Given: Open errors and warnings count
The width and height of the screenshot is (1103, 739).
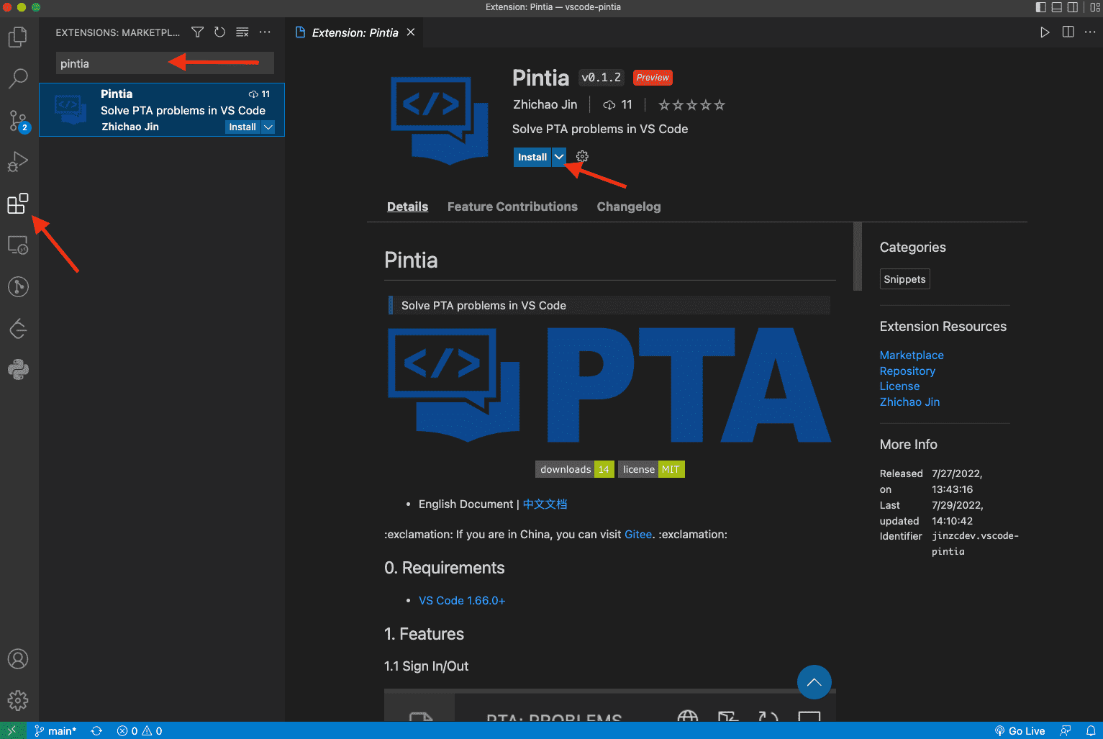Looking at the screenshot, I should [x=140, y=731].
